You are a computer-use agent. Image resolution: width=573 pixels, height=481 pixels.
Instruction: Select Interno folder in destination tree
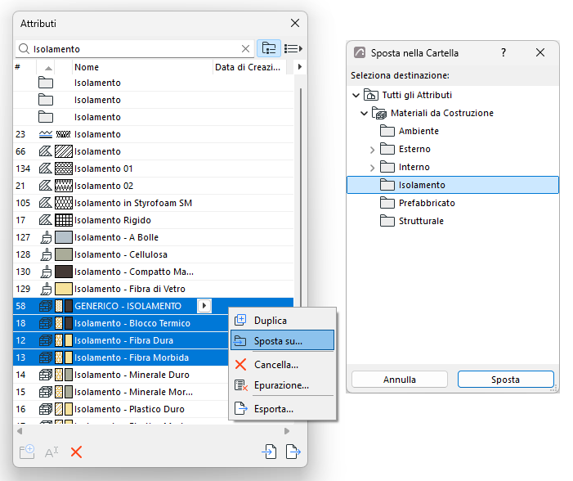(x=414, y=167)
